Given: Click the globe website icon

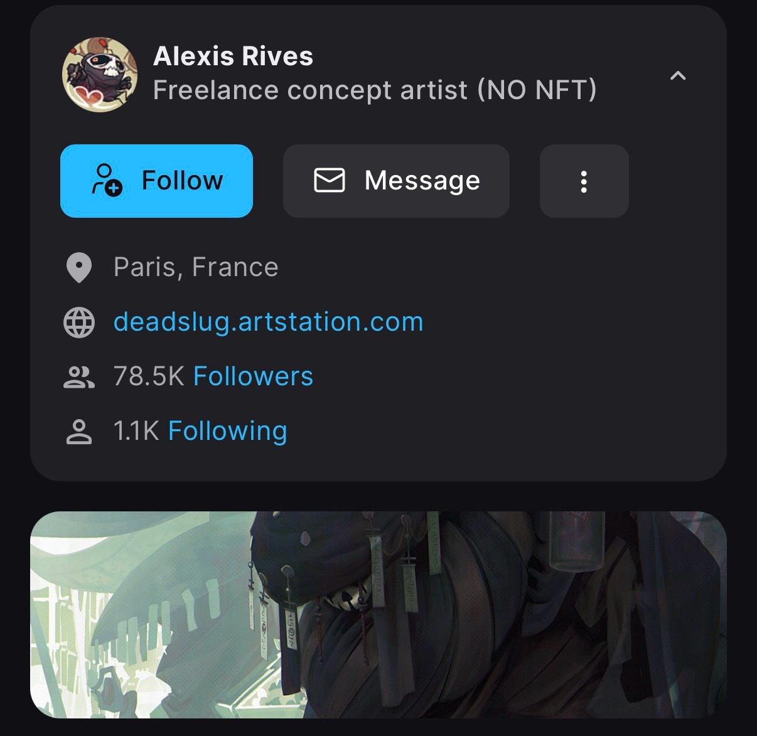Looking at the screenshot, I should click(79, 323).
